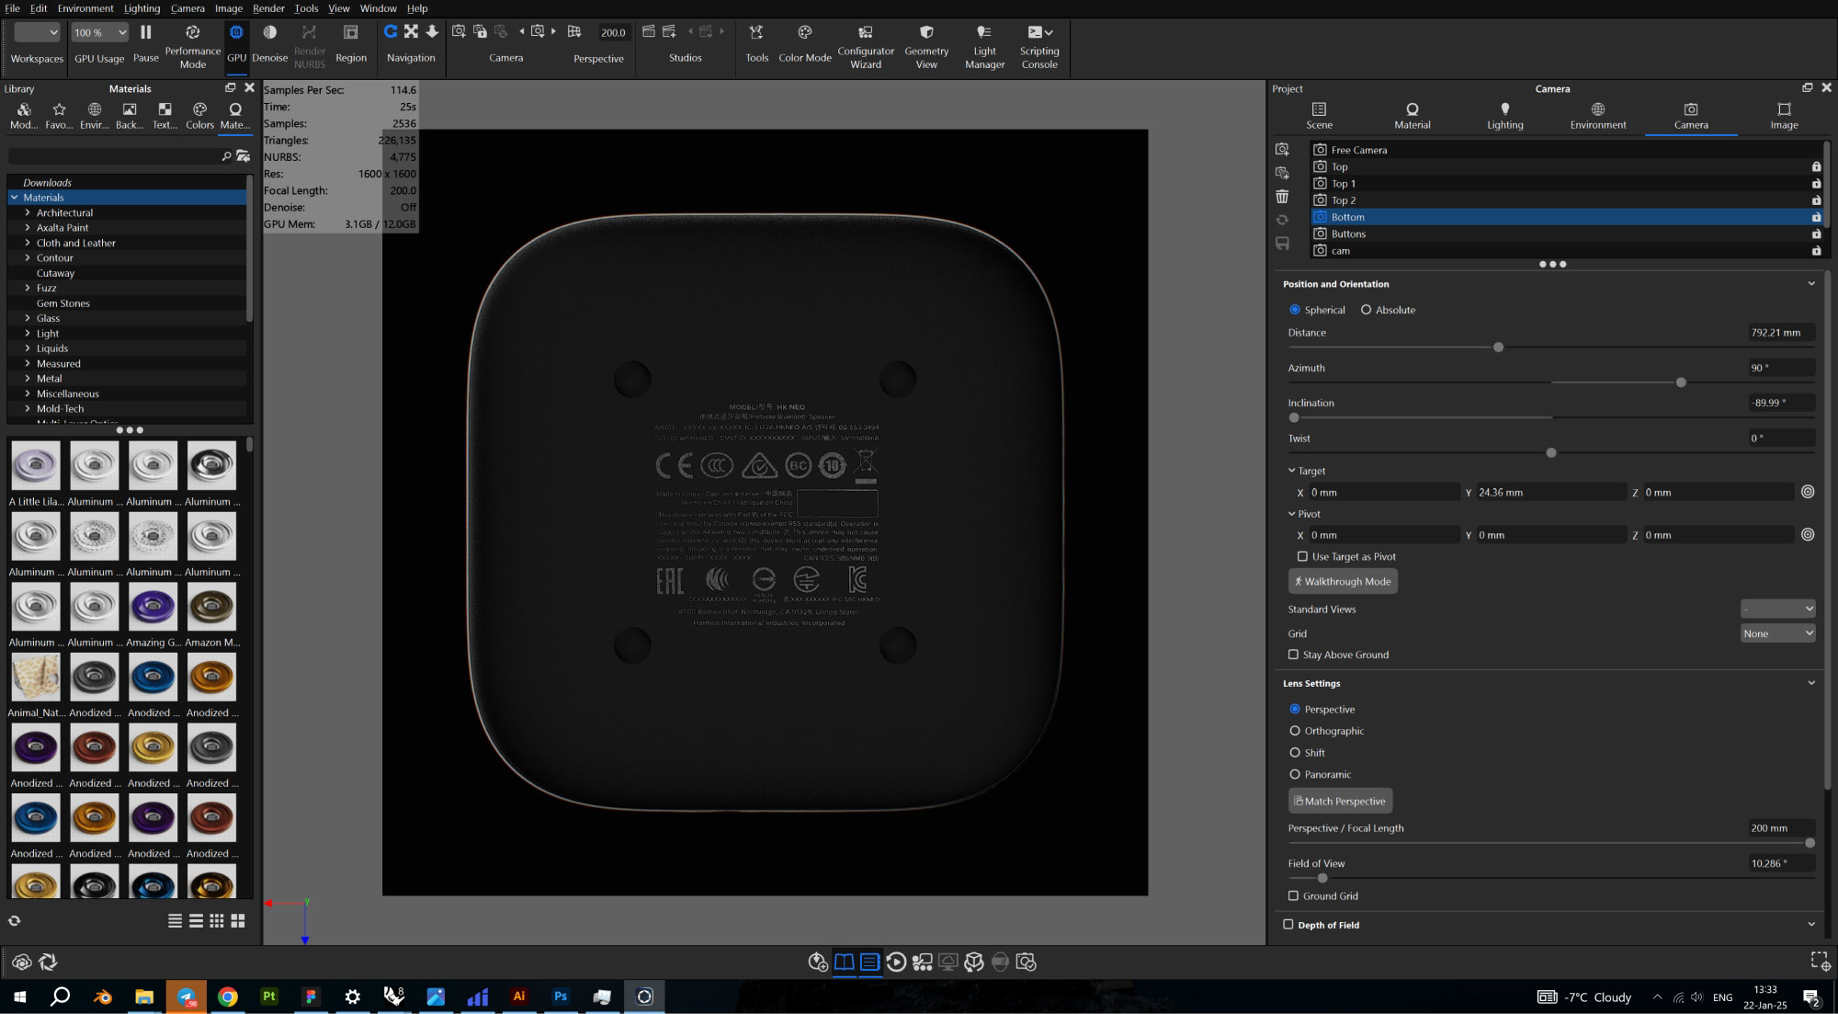The height and width of the screenshot is (1014, 1838).
Task: Select the Orthographic lens option
Action: 1295,731
